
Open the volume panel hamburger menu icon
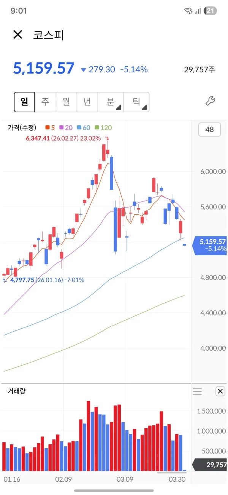click(197, 391)
